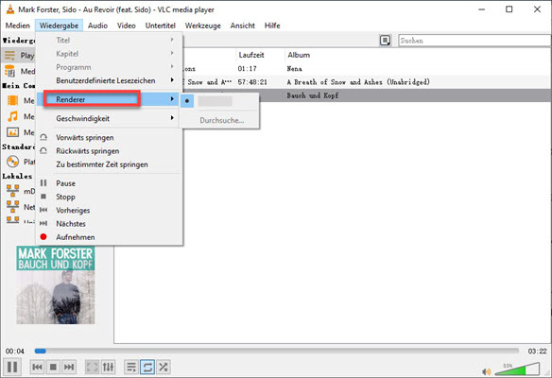The height and width of the screenshot is (378, 552).
Task: Click jump-forward icon beside Vorwärts springen
Action: [43, 137]
